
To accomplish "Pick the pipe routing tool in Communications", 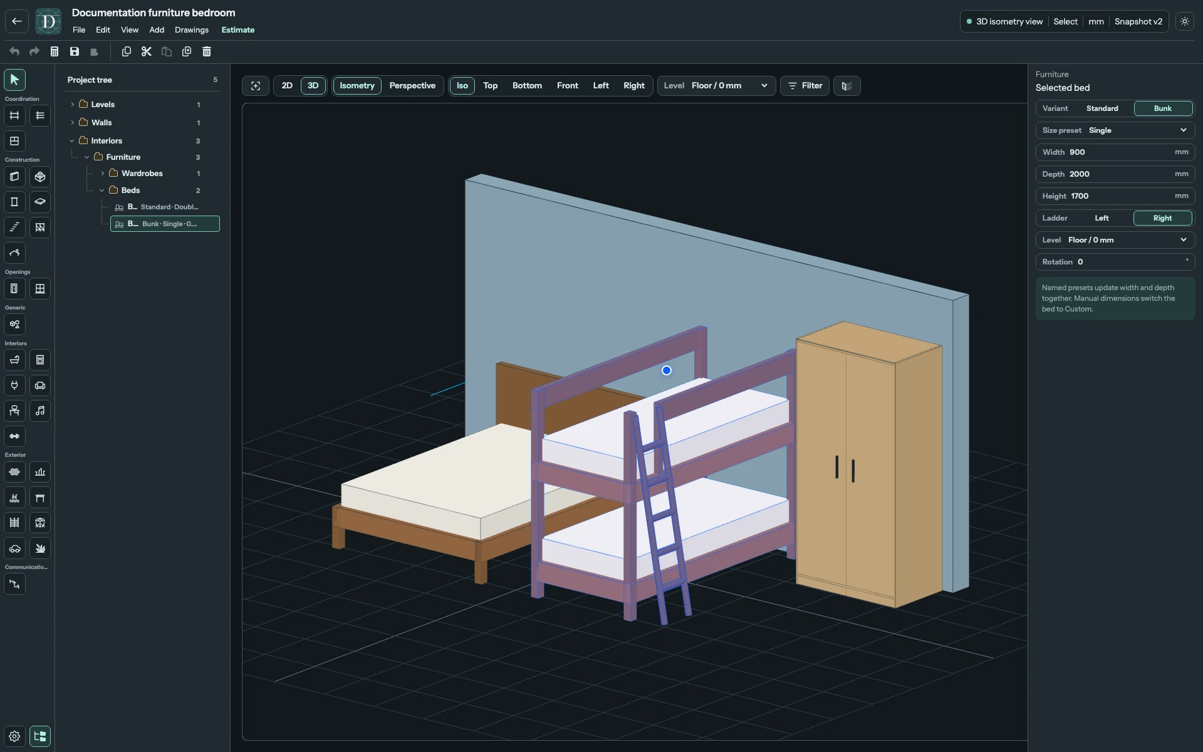I will (14, 584).
